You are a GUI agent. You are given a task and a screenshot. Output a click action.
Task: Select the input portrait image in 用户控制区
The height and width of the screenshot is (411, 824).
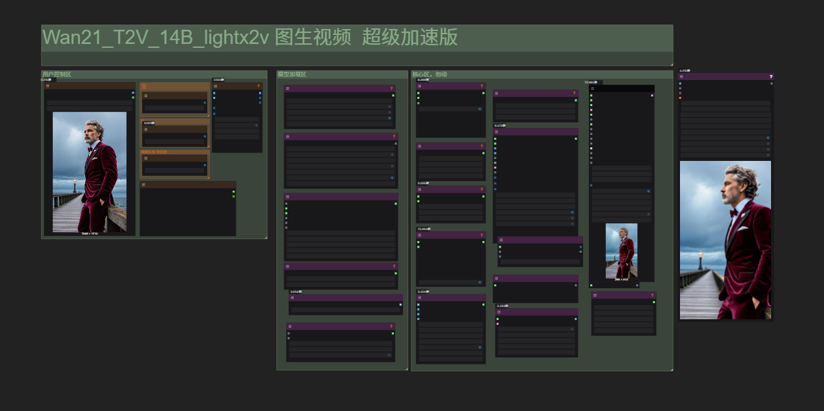pyautogui.click(x=89, y=172)
